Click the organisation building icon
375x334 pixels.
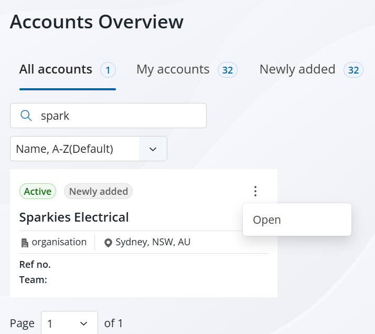25,243
